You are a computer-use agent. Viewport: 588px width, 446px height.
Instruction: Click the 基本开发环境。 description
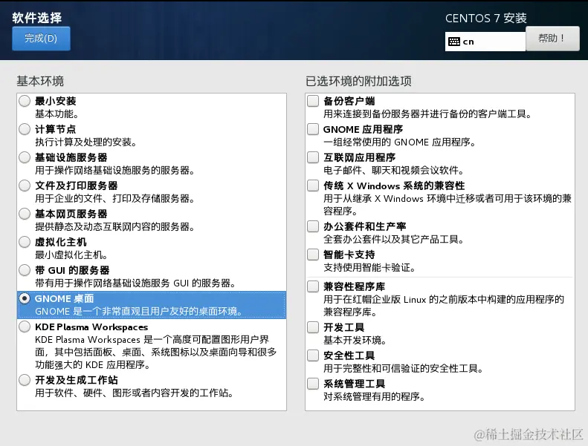(355, 340)
